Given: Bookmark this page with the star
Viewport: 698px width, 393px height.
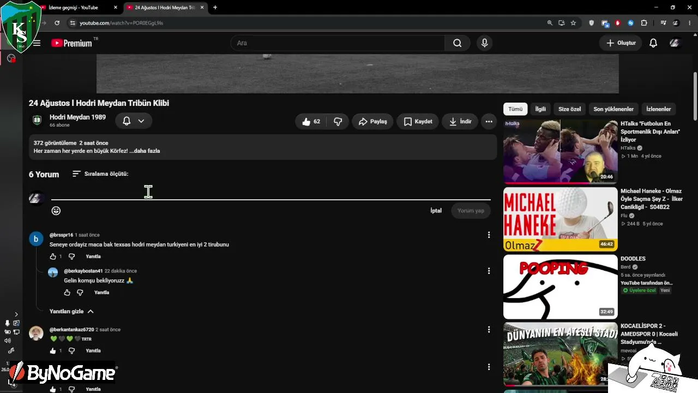Looking at the screenshot, I should 573,23.
